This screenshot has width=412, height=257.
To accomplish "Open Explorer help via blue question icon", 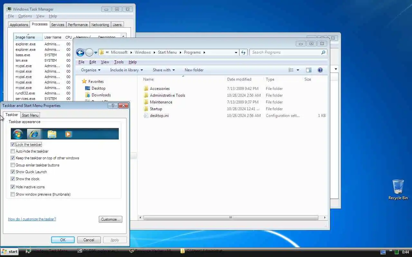I will tap(320, 70).
